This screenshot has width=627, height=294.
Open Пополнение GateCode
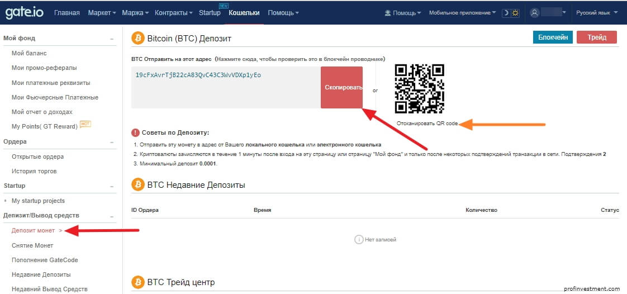click(45, 260)
